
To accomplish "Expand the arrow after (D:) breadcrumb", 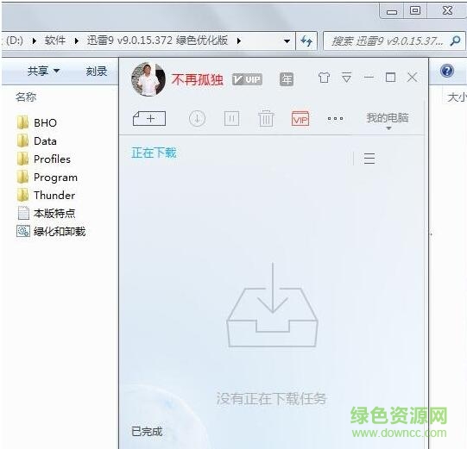I will [35, 41].
